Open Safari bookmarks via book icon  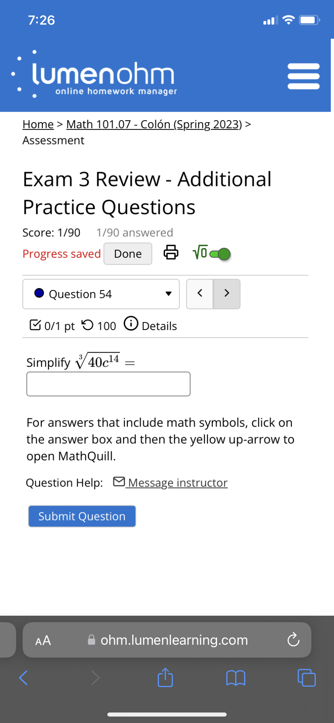236,678
